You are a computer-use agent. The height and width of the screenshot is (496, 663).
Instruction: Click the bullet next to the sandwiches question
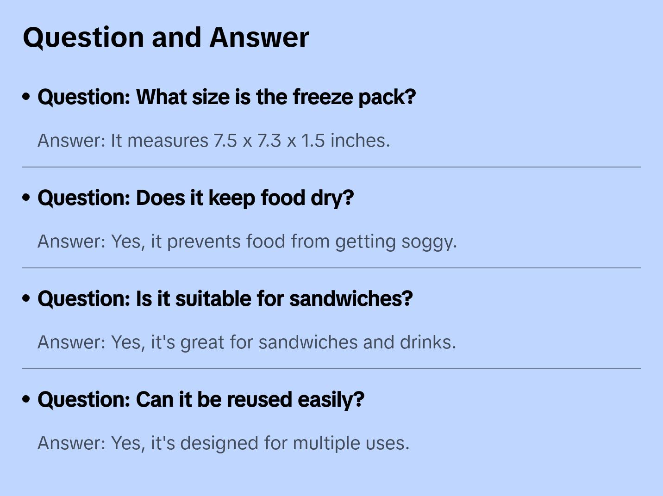tap(26, 298)
